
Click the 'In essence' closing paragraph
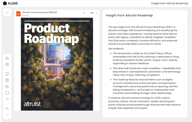point(144,103)
